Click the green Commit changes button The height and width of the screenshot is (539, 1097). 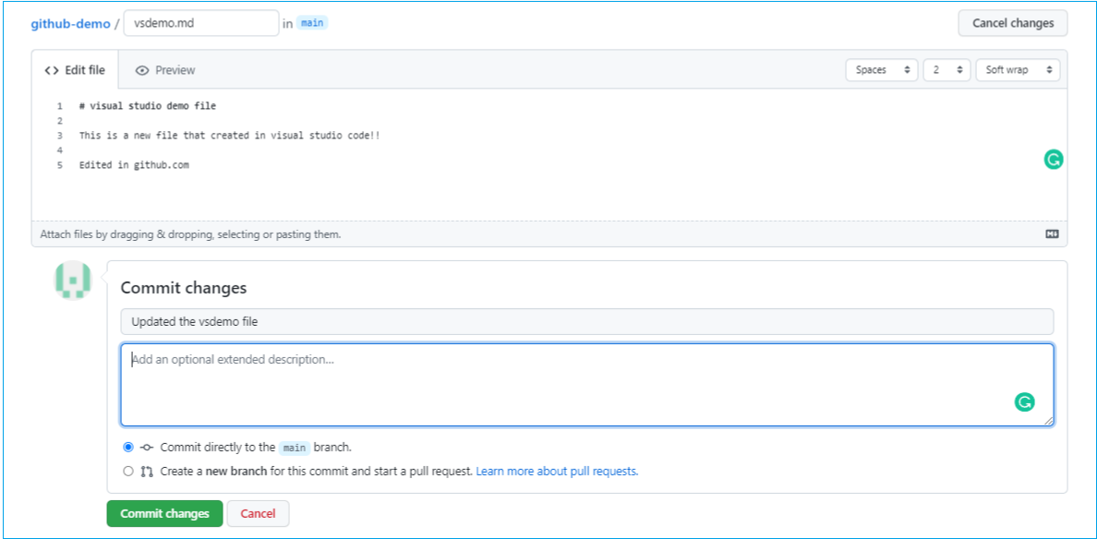pyautogui.click(x=164, y=514)
